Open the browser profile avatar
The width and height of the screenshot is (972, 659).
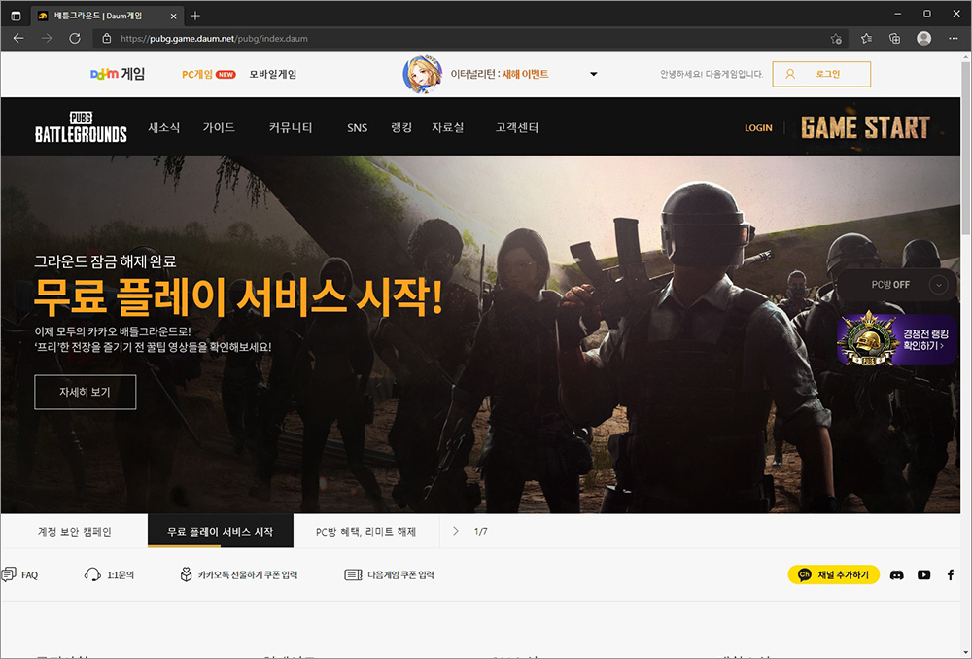coord(923,39)
